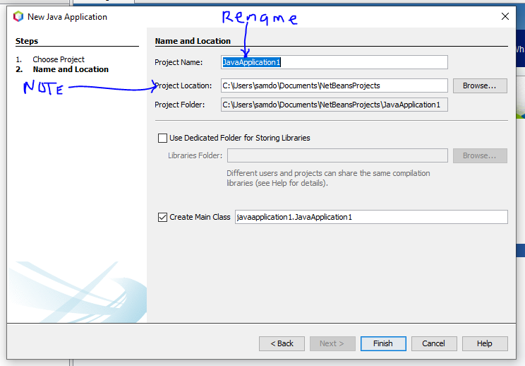The width and height of the screenshot is (525, 366).
Task: Click the Project Folder label
Action: (179, 105)
